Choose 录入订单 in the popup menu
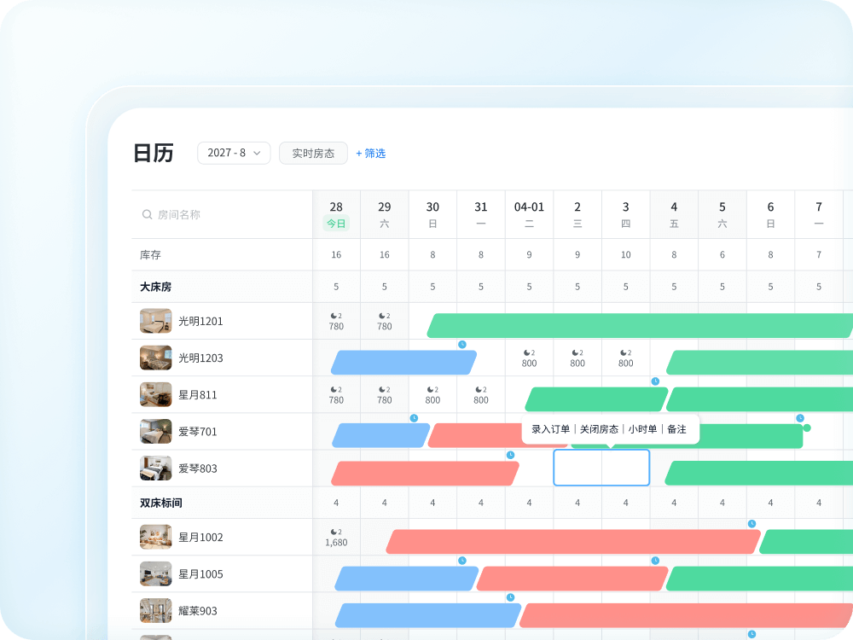 [550, 429]
